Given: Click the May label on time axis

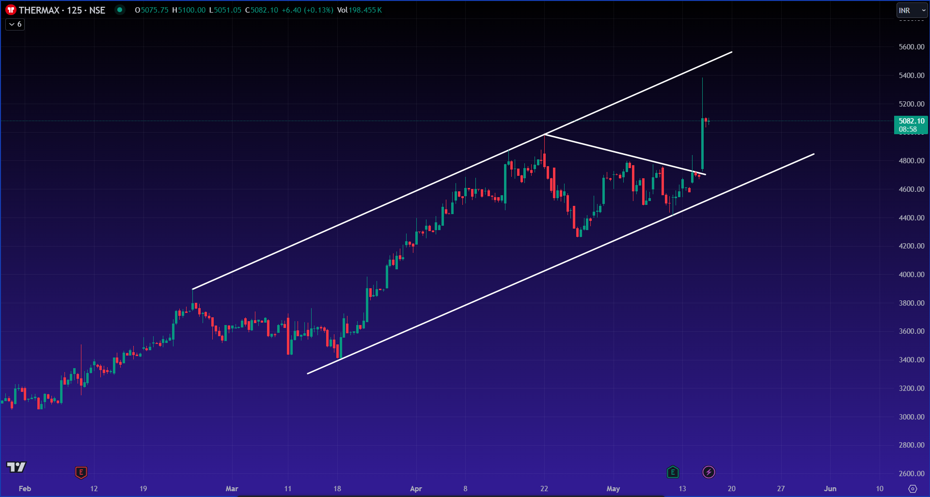Looking at the screenshot, I should coord(613,488).
